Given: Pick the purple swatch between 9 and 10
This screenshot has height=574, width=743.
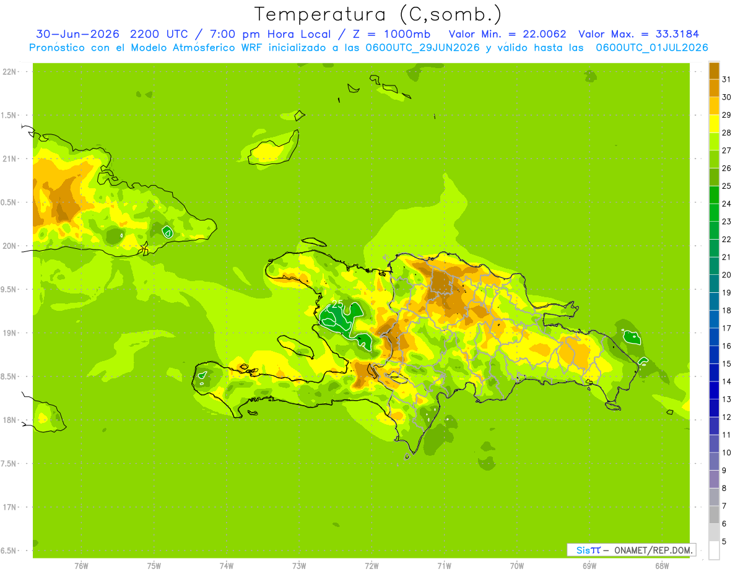Looking at the screenshot, I should click(714, 461).
